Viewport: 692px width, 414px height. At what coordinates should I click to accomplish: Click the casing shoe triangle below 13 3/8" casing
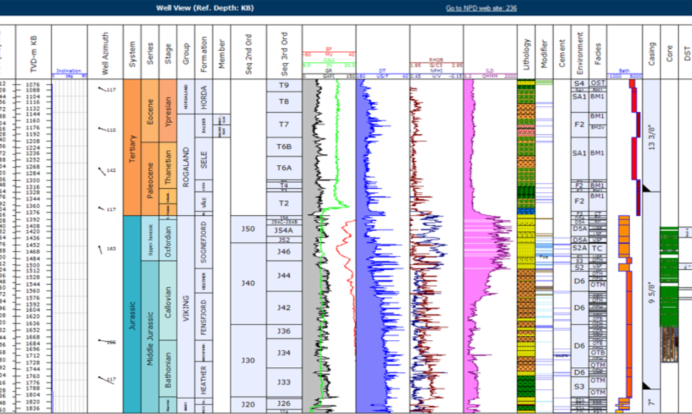click(647, 188)
